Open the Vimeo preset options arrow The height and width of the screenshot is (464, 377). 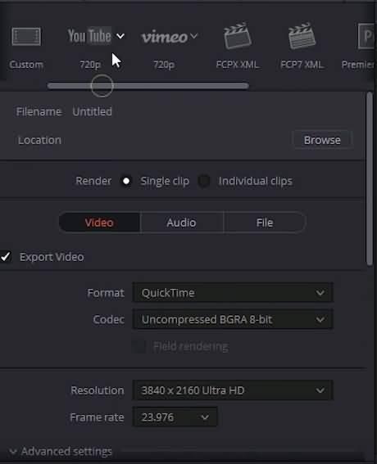coord(194,36)
